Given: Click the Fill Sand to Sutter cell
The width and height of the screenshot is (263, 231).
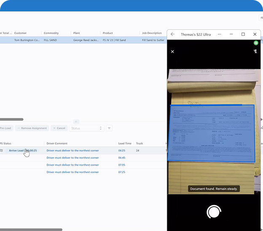Looking at the screenshot, I should [153, 40].
